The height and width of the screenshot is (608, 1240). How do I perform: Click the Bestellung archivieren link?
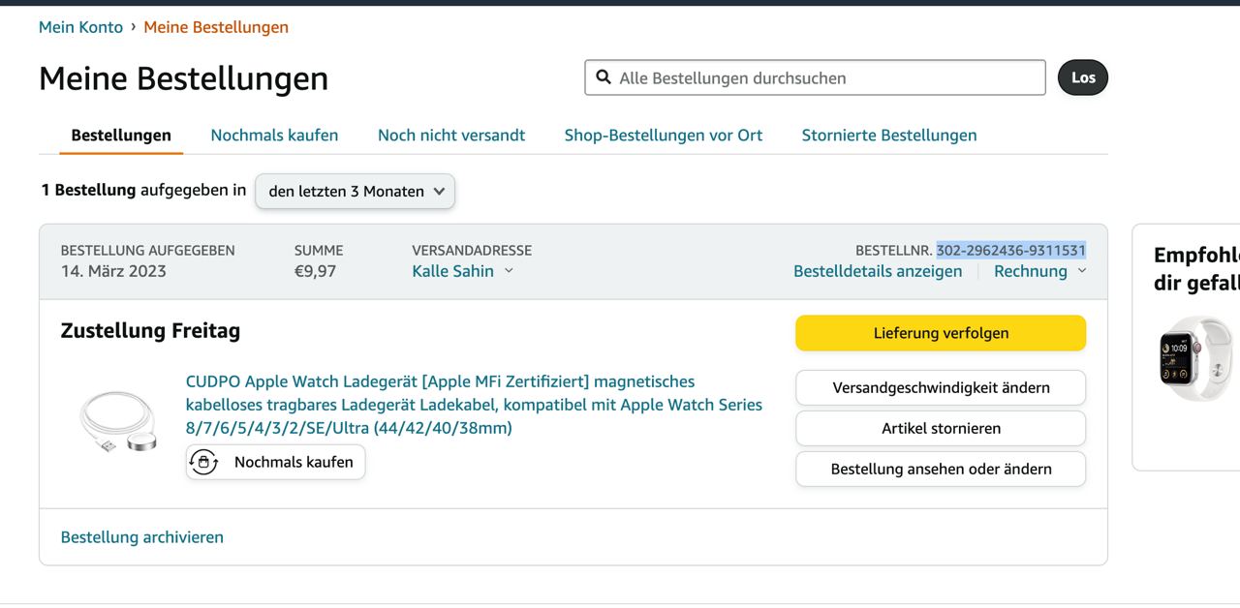142,537
